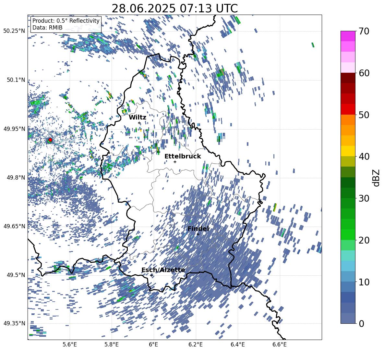Image resolution: width=384 pixels, height=351 pixels.
Task: Click the Product: 0.5° Reflectivity text
Action: [66, 21]
